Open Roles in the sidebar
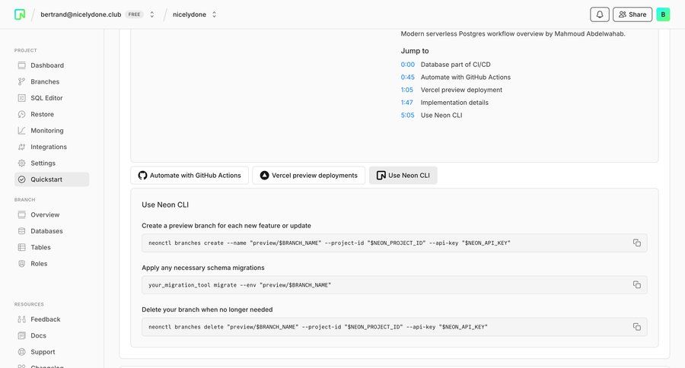The height and width of the screenshot is (368, 685). [x=52, y=264]
